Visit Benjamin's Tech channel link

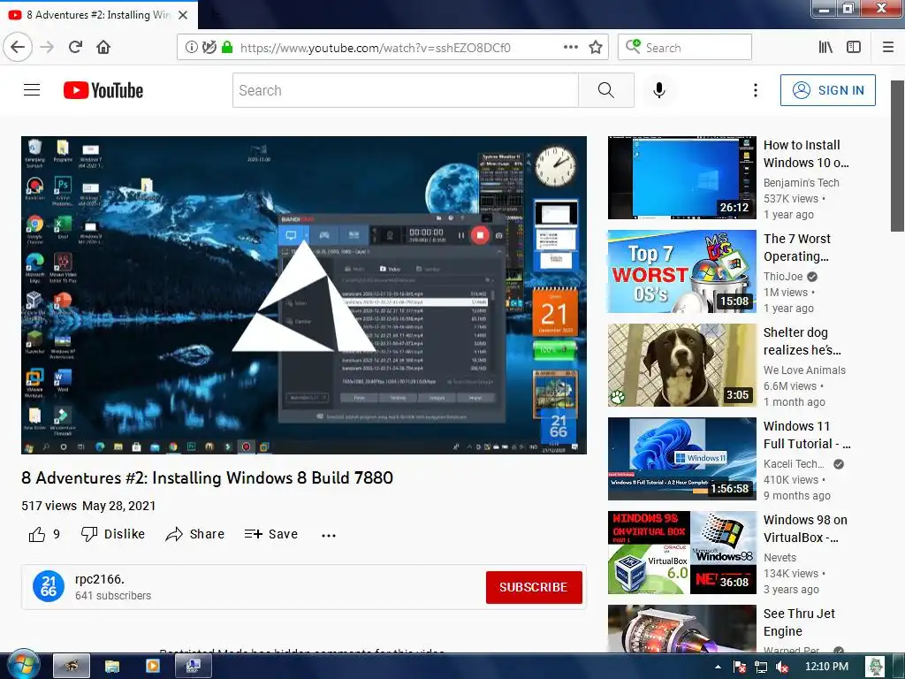pos(801,182)
